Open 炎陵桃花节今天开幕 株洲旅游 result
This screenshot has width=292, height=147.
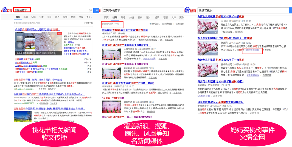[49, 109]
